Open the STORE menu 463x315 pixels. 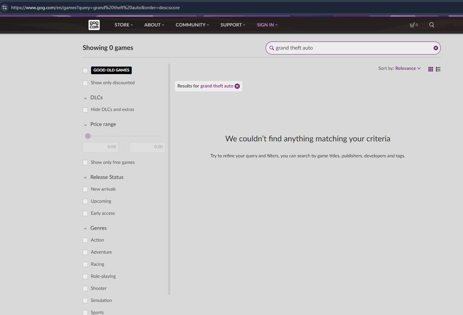[x=124, y=25]
